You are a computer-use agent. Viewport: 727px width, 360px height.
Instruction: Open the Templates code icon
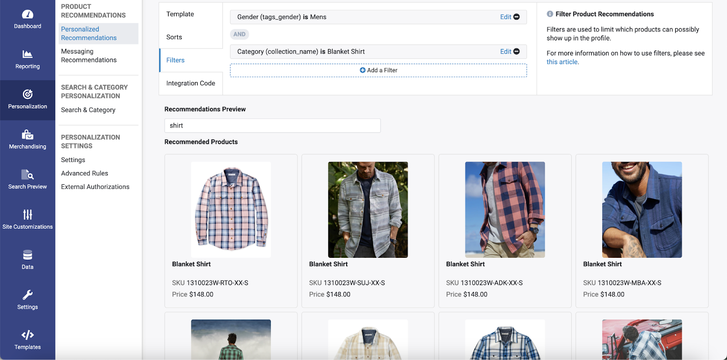pos(28,335)
